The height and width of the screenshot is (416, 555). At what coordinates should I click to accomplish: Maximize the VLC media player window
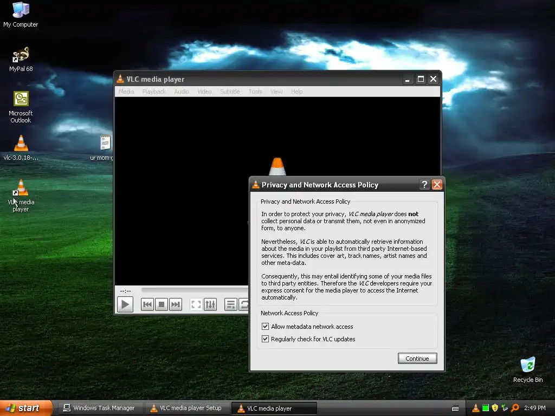tap(421, 79)
